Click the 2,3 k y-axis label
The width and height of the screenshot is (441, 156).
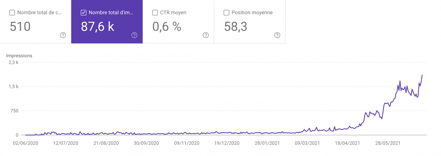pyautogui.click(x=13, y=62)
